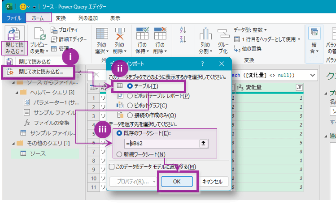Image resolution: width=336 pixels, height=204 pixels.
Task: Select 新規ワークシート(N) radio button
Action: 119,154
